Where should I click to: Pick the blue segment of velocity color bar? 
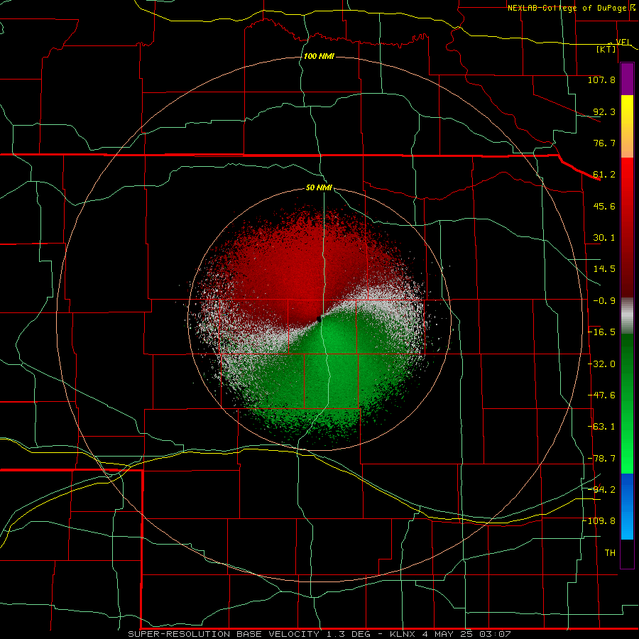(x=627, y=506)
